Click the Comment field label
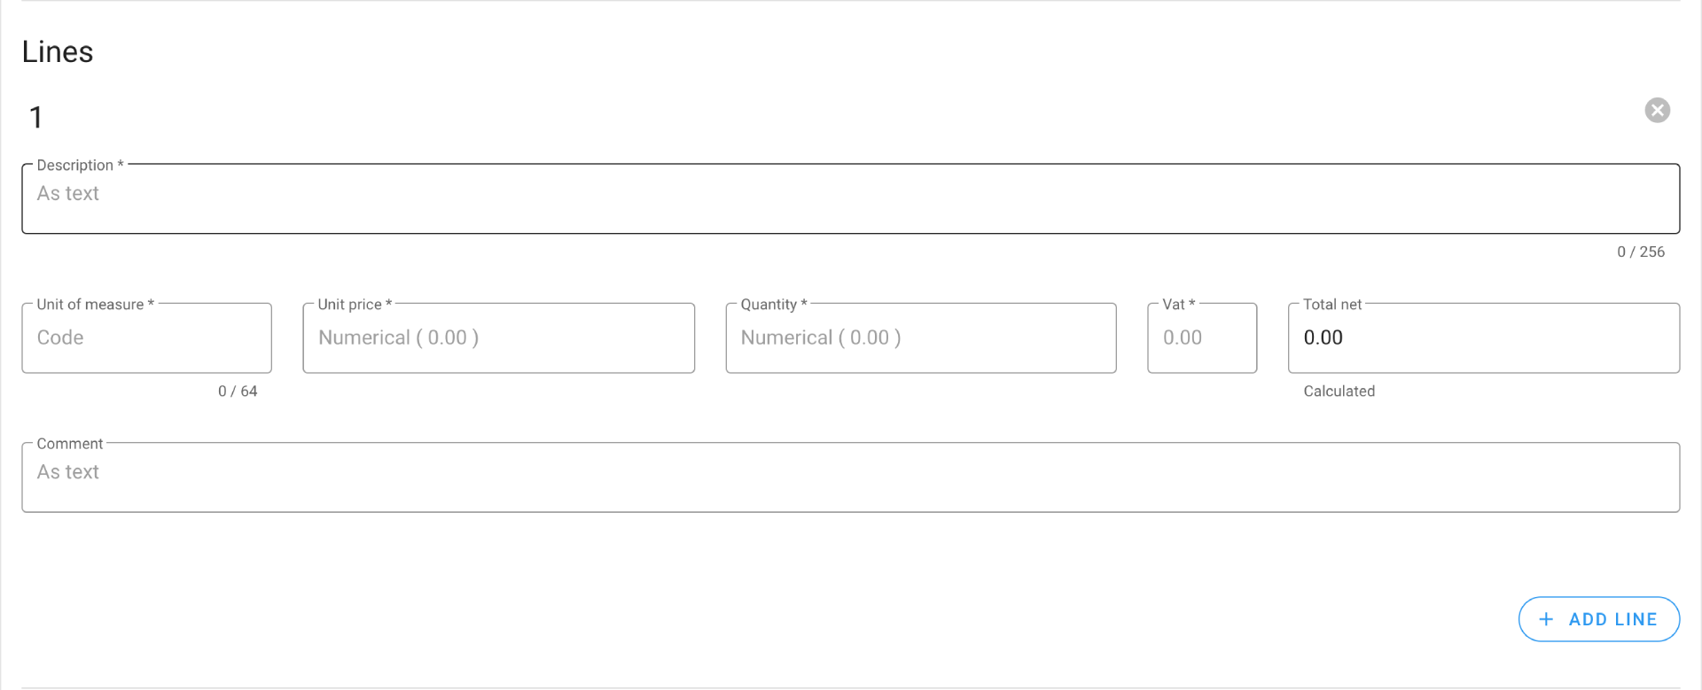This screenshot has width=1702, height=690. (x=70, y=444)
